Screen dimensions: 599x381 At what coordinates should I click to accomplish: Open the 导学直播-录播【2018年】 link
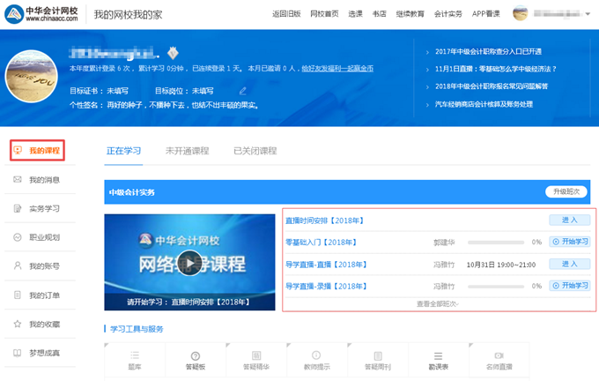coord(326,286)
